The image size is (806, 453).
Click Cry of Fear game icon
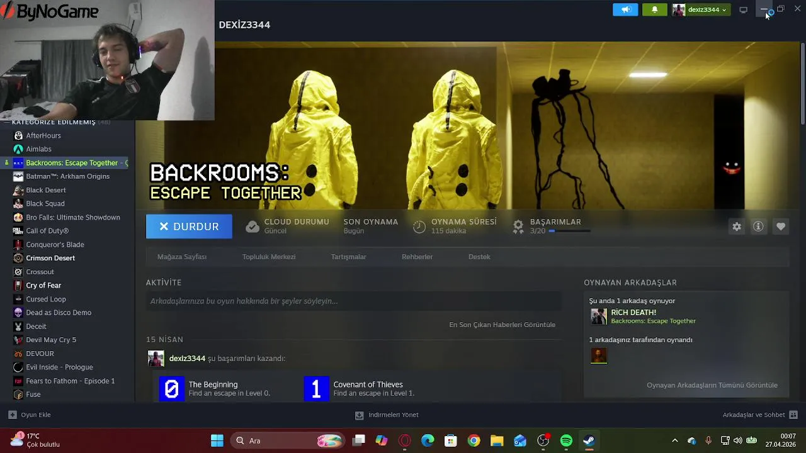(18, 286)
